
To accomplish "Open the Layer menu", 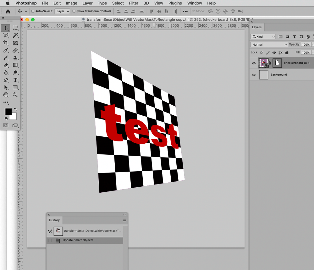I will pyautogui.click(x=87, y=3).
